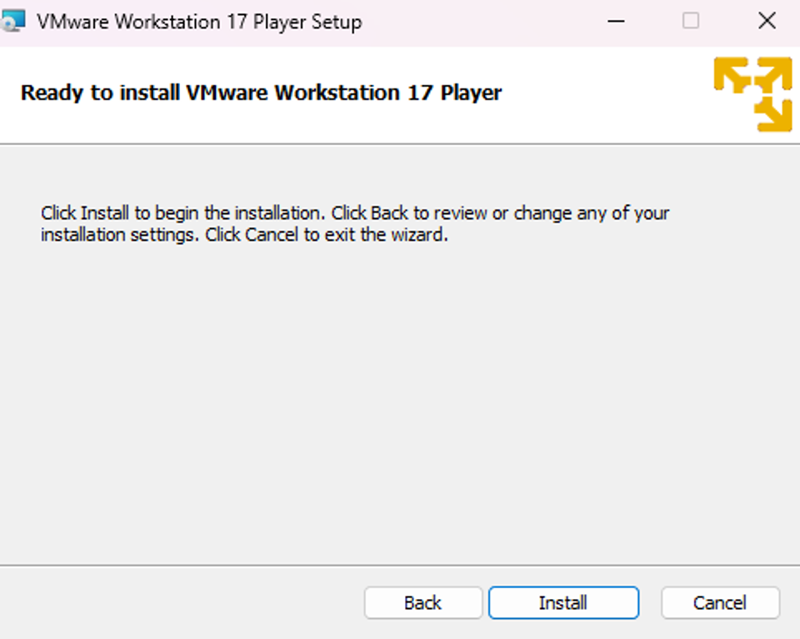Go Back to previous setup step

(x=423, y=603)
